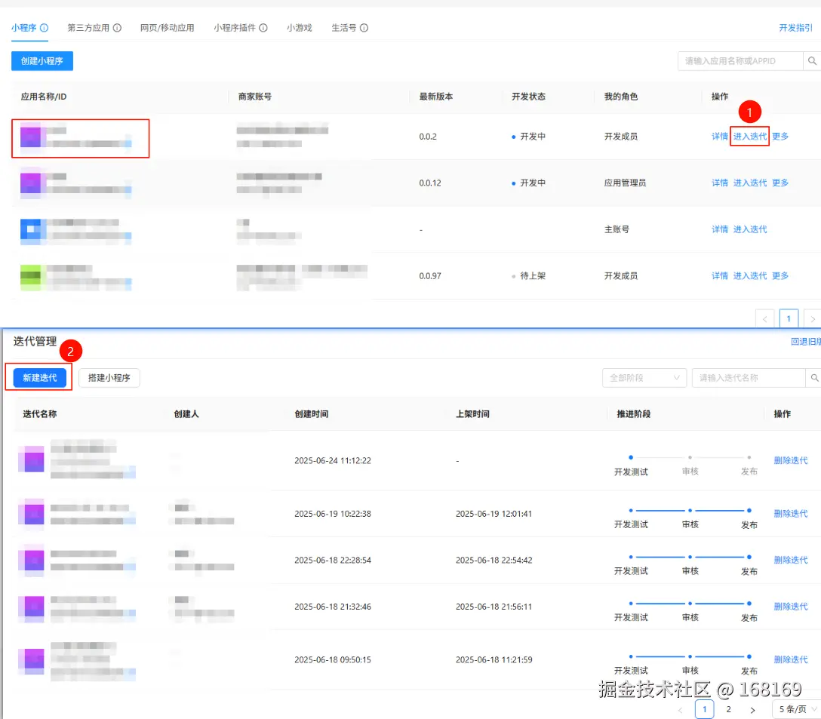Open the 5 条/页 page size dropdown
The image size is (821, 719).
point(796,709)
